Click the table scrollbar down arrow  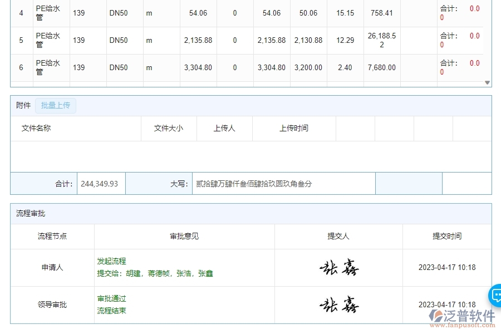488,82
